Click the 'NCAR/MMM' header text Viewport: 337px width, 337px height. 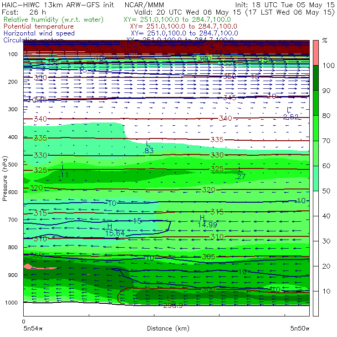pyautogui.click(x=144, y=5)
